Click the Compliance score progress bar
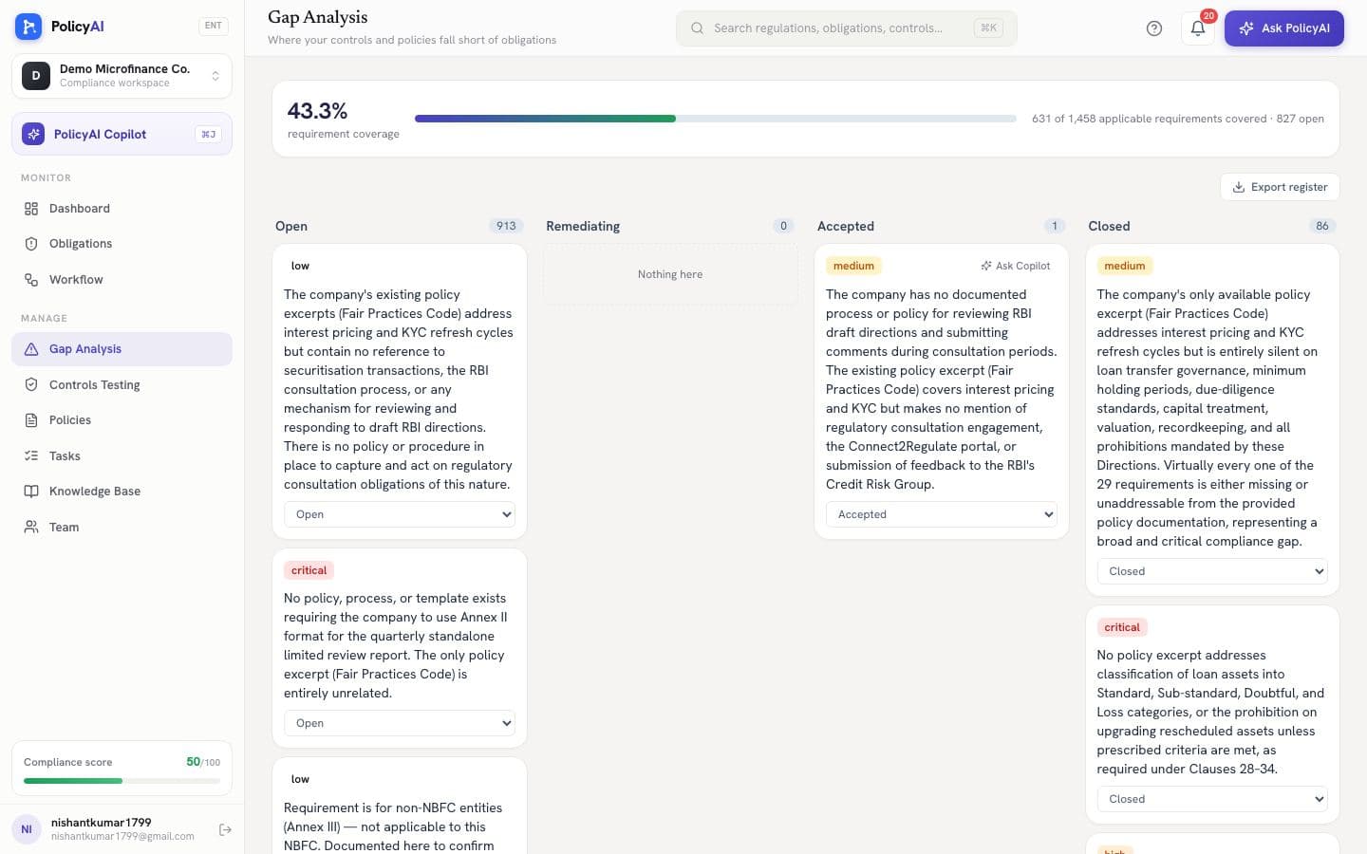Viewport: 1367px width, 854px height. pyautogui.click(x=122, y=781)
